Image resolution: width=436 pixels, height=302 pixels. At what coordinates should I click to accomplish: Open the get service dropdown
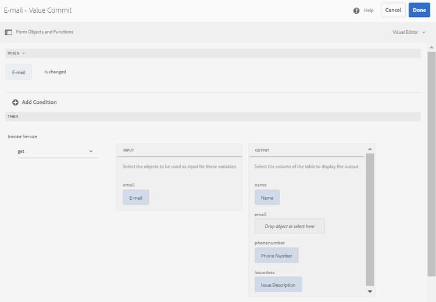point(58,152)
